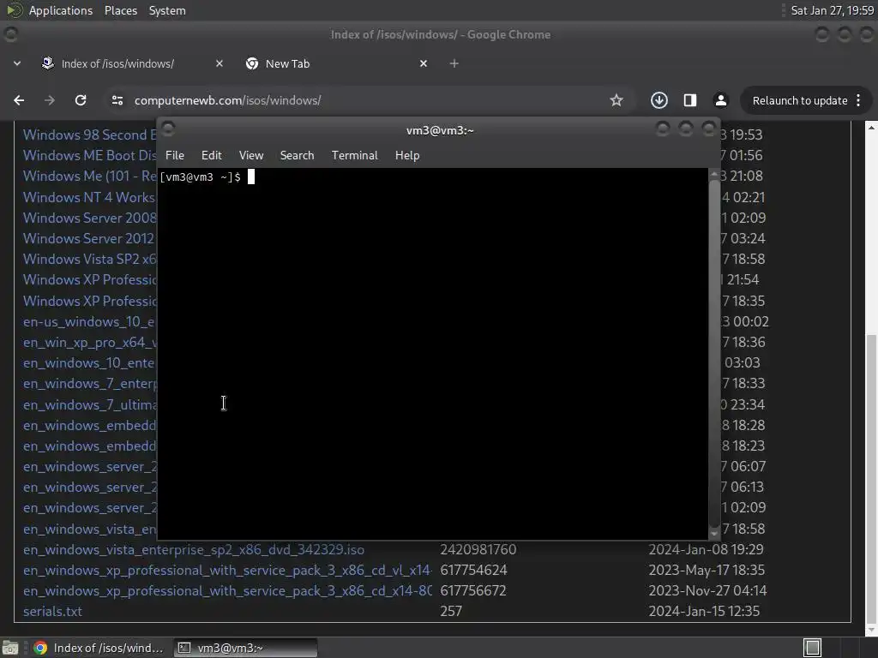Open the Applications menu in top panel

61,10
